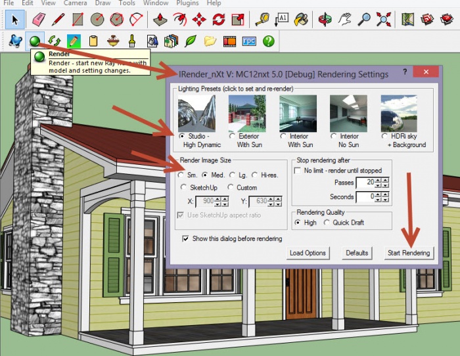Open the Draw menu
Viewport: 460px width, 356px height.
coord(103,3)
